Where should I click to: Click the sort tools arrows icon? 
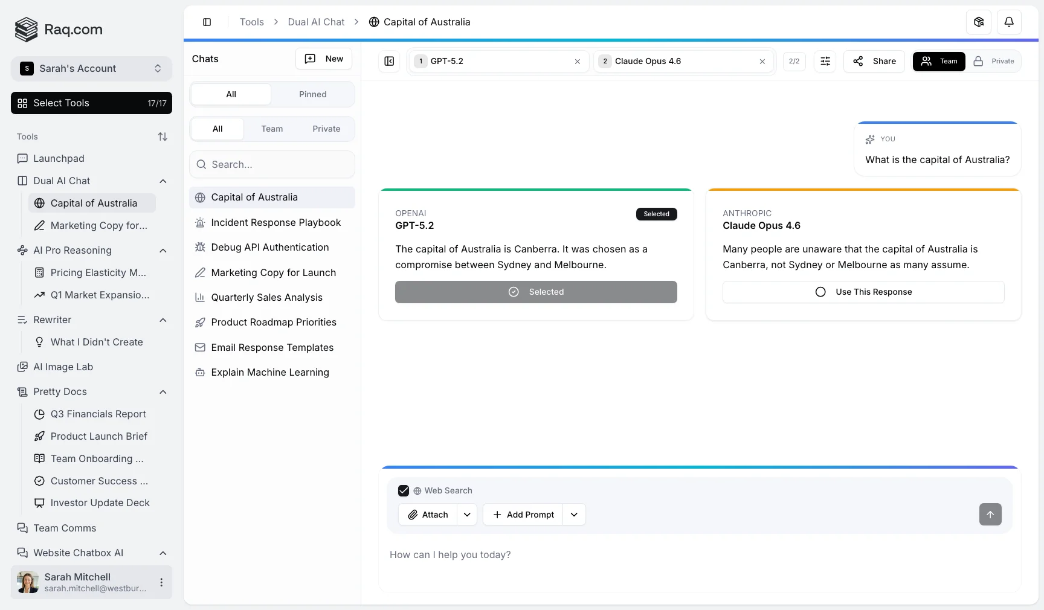coord(163,136)
